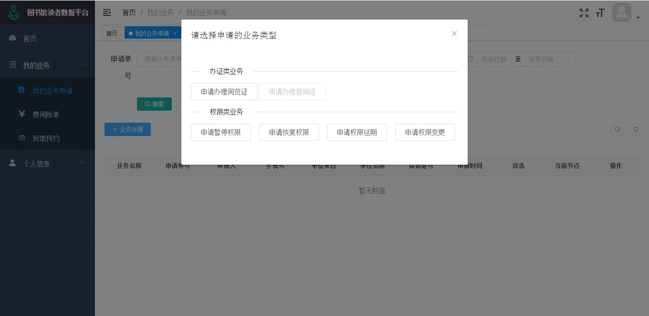649x316 pixels.
Task: Close the 我的业务申请 tab
Action: 175,33
